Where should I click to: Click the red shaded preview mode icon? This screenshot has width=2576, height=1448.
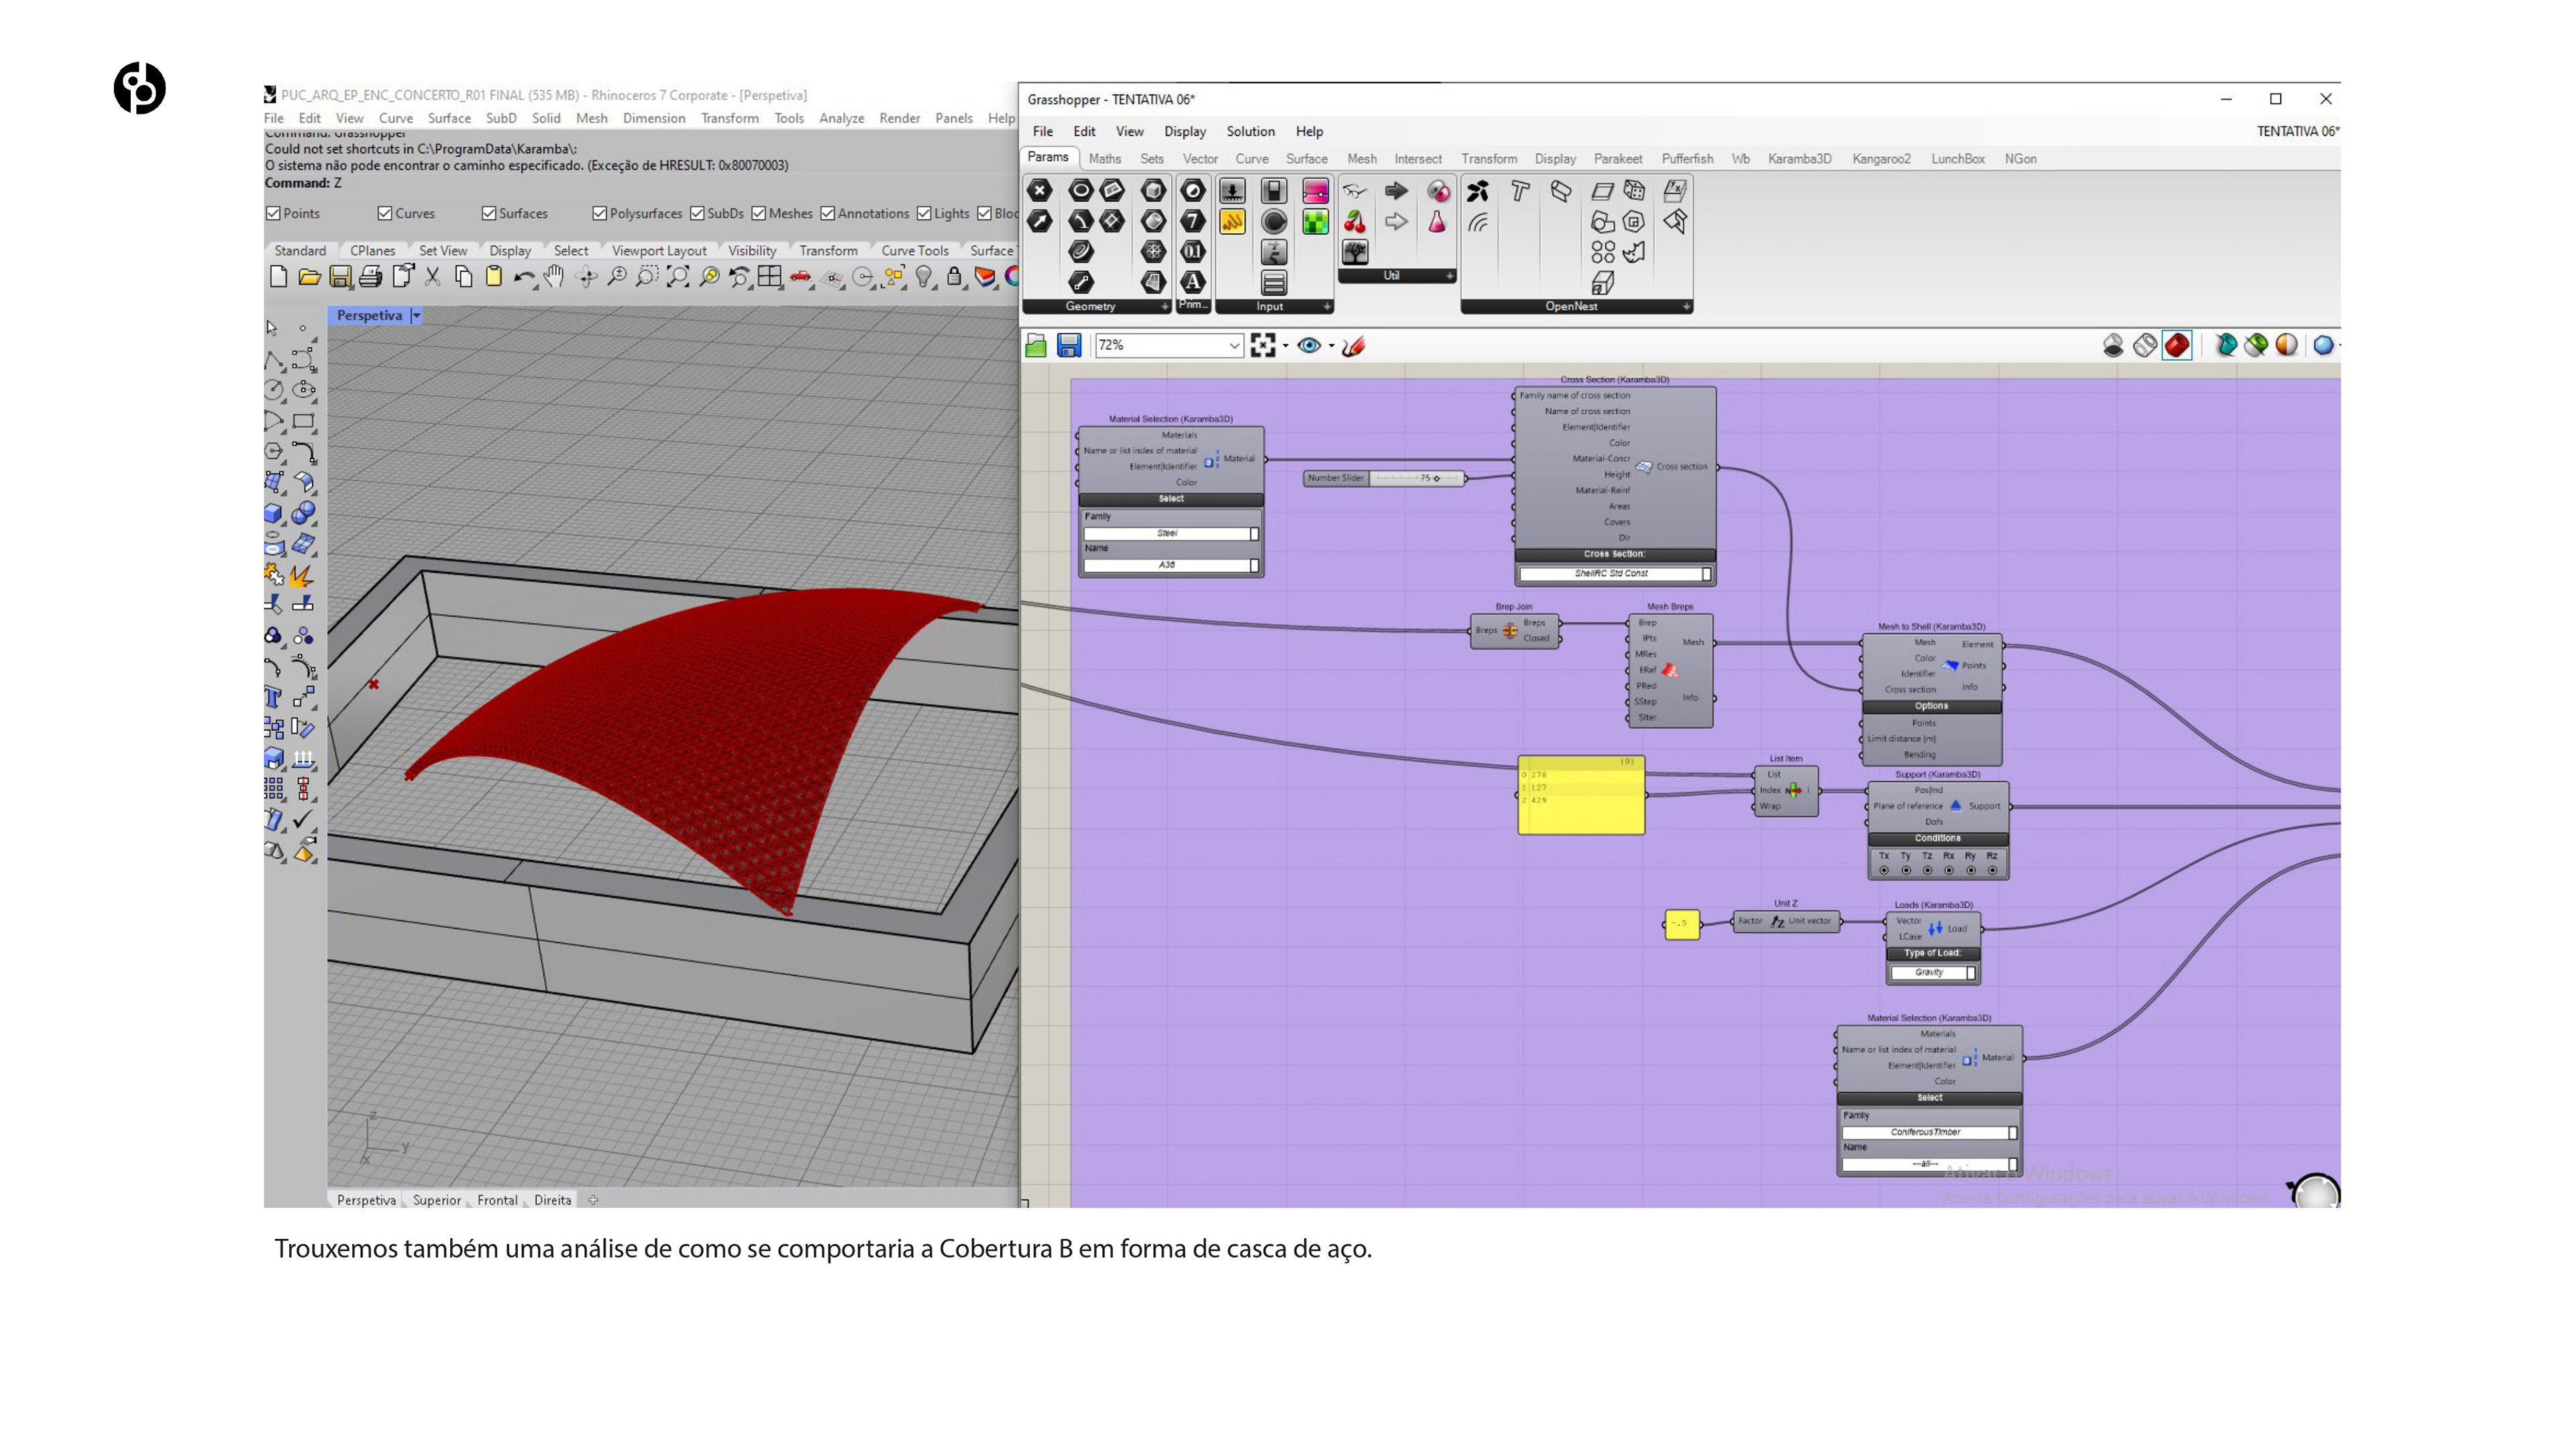pyautogui.click(x=2177, y=346)
